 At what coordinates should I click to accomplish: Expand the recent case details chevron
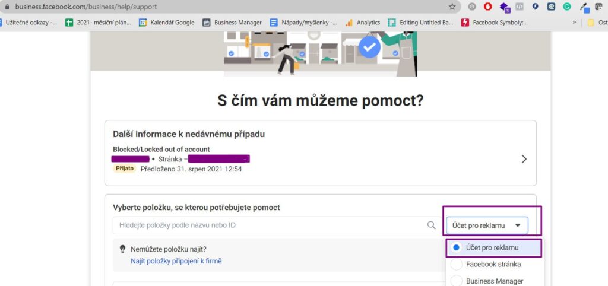pyautogui.click(x=524, y=159)
